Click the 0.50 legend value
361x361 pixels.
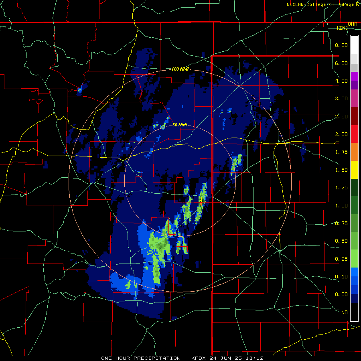pos(341,241)
